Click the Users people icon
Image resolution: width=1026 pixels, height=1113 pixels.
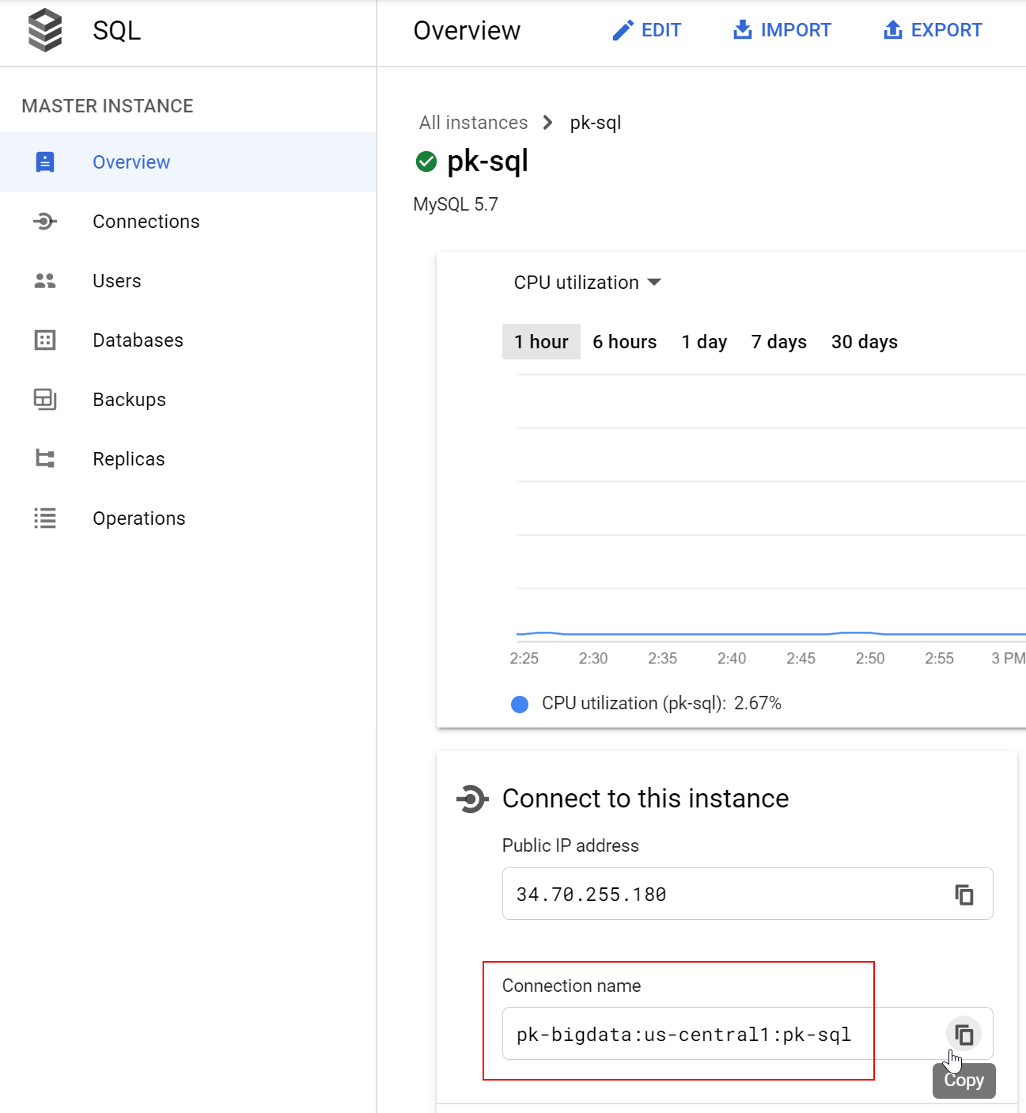(45, 281)
